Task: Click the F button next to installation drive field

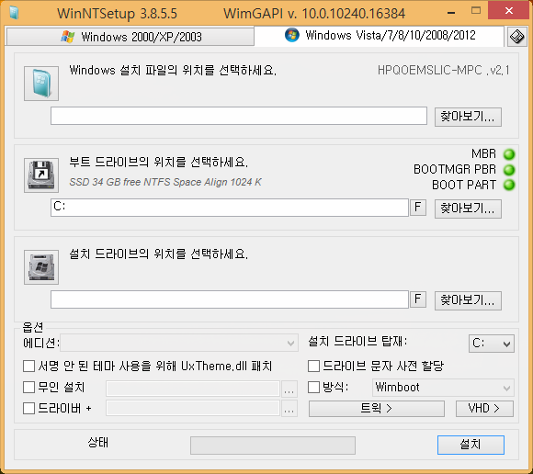Action: 418,299
